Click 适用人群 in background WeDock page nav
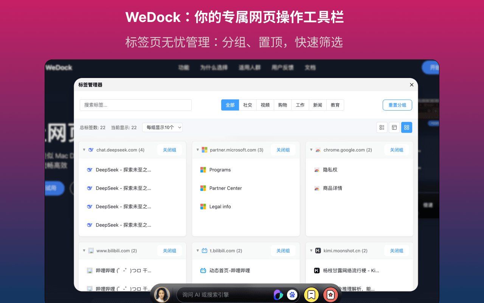This screenshot has height=303, width=484. point(250,67)
